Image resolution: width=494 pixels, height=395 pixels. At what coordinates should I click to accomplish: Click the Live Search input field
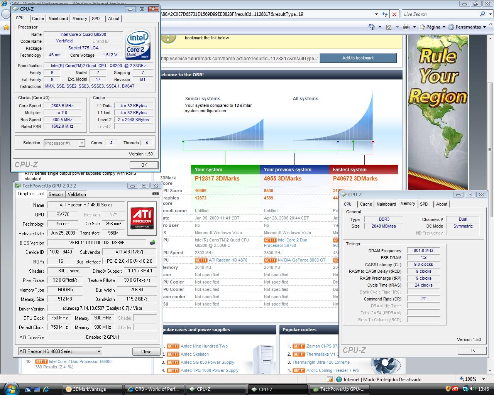tap(440, 14)
